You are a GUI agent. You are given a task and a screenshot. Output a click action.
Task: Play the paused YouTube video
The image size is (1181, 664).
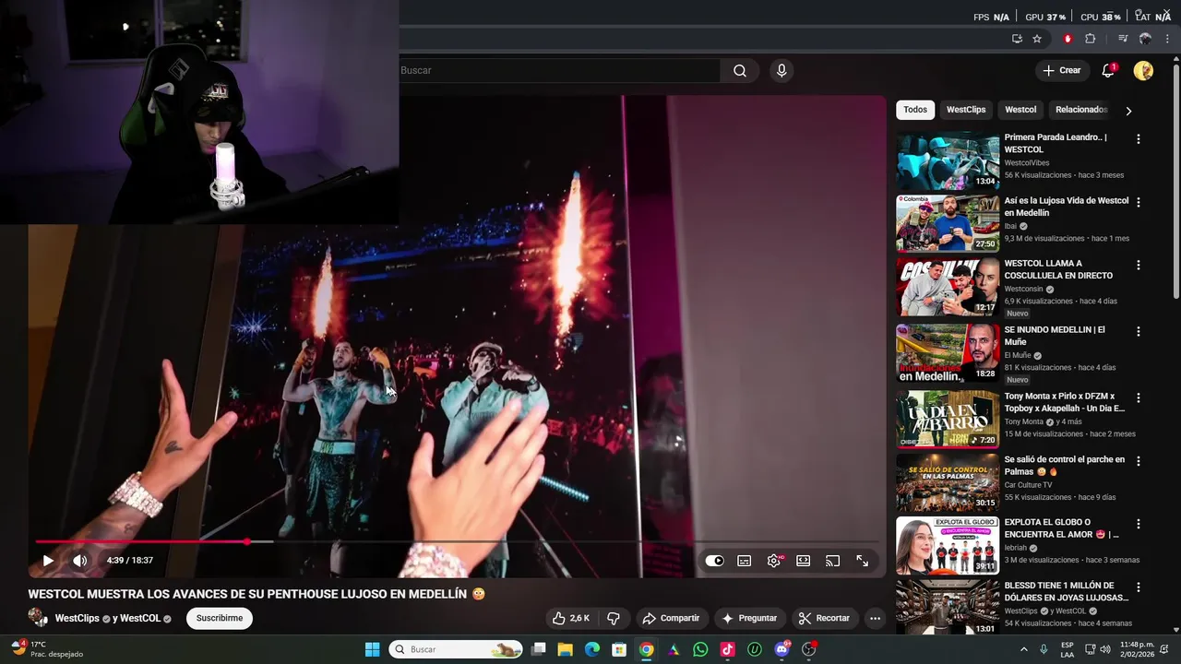point(48,560)
